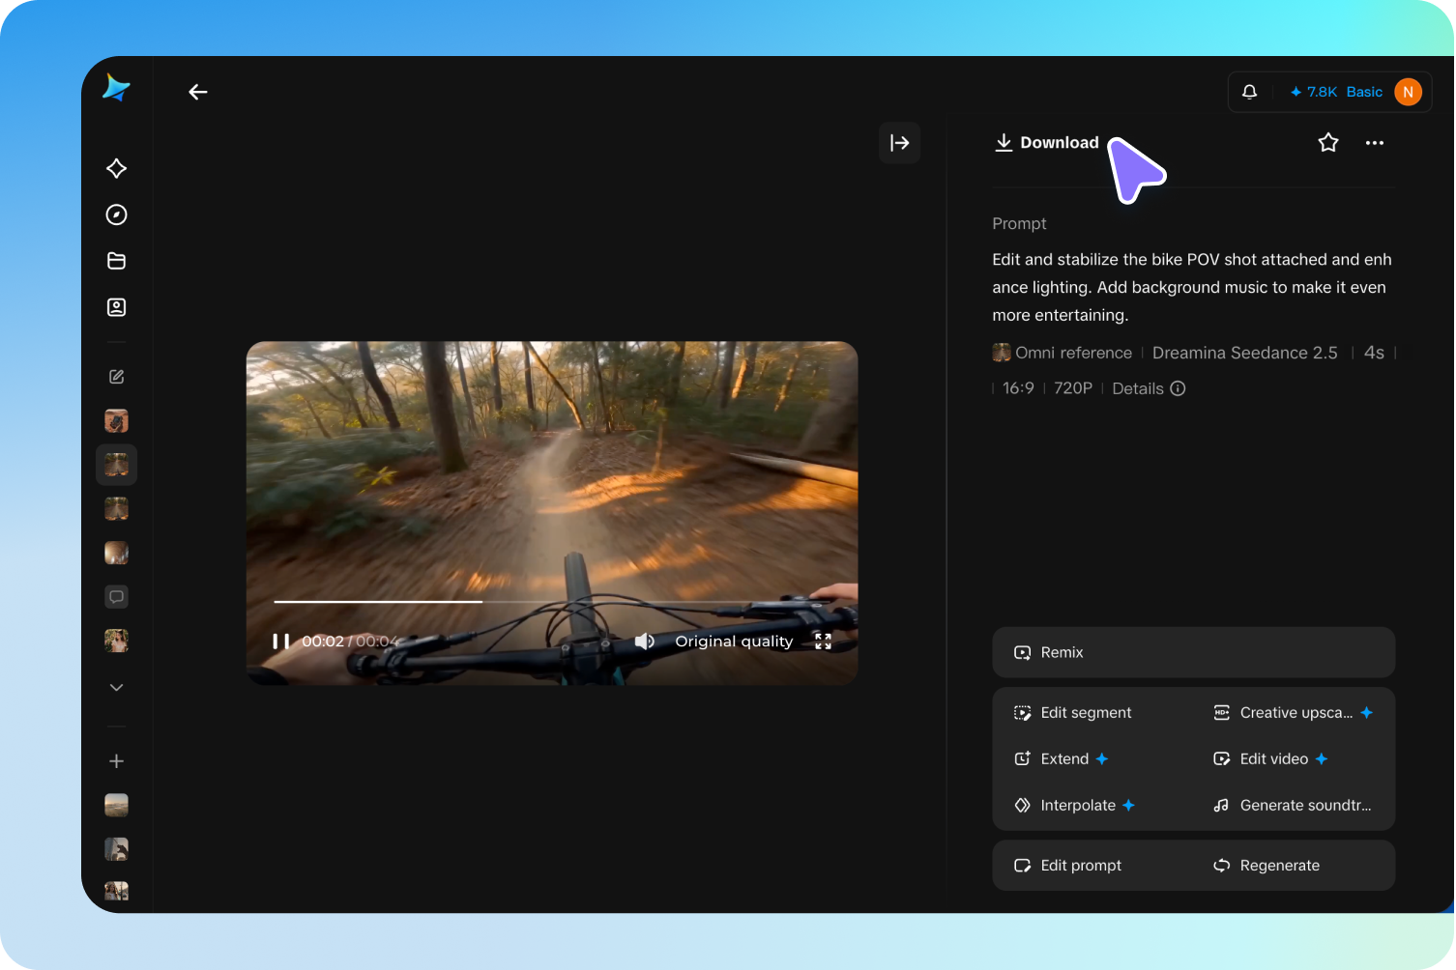Download the generated video
Screen dimensions: 1456x970
point(1047,143)
